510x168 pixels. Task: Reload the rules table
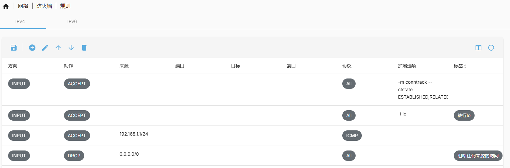point(491,48)
